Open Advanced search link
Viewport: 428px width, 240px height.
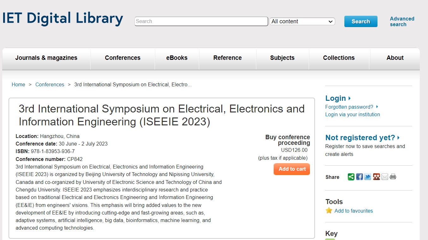pyautogui.click(x=402, y=21)
